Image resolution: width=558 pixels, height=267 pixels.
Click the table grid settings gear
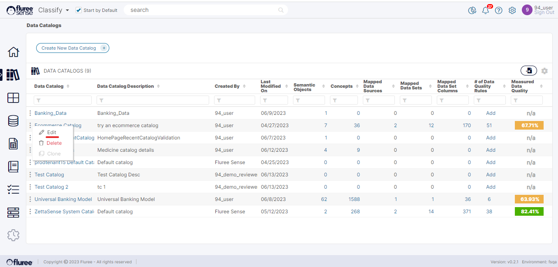point(544,71)
